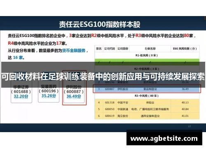Image resolution: width=206 pixels, height=149 pixels.
Task: Click 中国平安 in the table
Action: point(123,102)
